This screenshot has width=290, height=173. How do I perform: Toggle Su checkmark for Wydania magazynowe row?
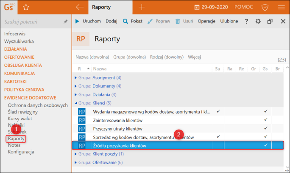point(218,111)
